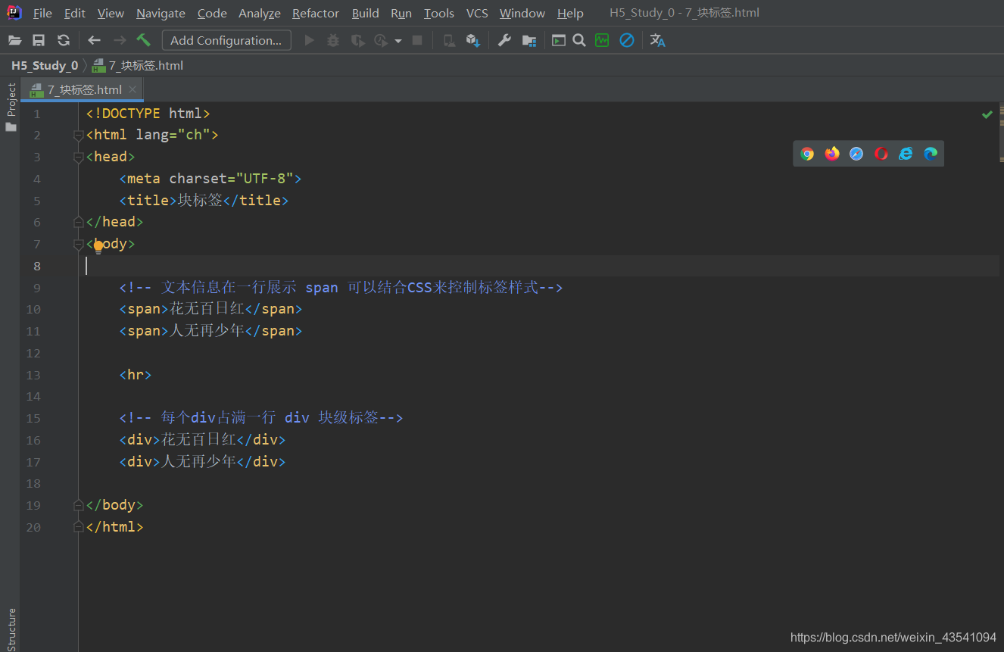
Task: Build the project with the hammer icon
Action: (x=143, y=40)
